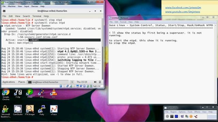218x122 pixels.
Task: Open VirtualBox Devices menu
Action: [x=35, y=6]
